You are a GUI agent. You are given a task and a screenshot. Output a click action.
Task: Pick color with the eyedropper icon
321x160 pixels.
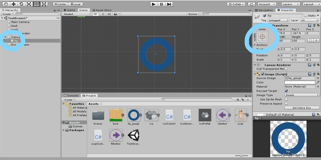[x=318, y=82]
